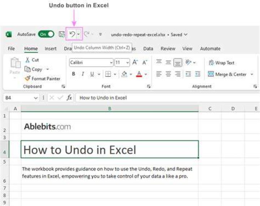Toggle Italic formatting

coord(83,74)
